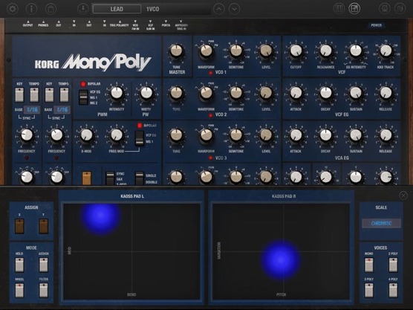Click the FREQ MOD knob
The height and width of the screenshot is (310, 413).
(117, 135)
